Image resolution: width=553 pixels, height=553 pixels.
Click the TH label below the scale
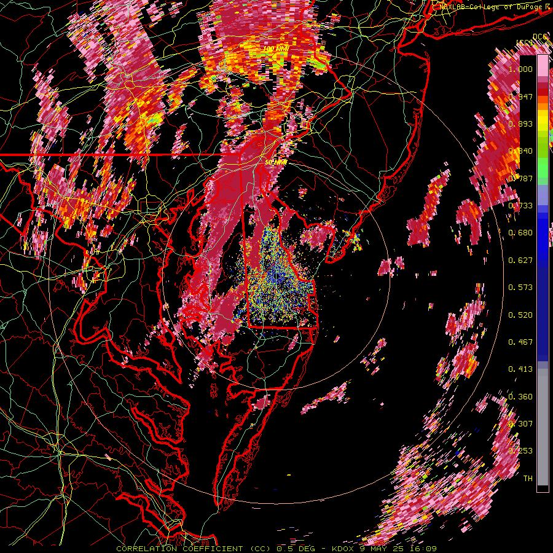(528, 479)
